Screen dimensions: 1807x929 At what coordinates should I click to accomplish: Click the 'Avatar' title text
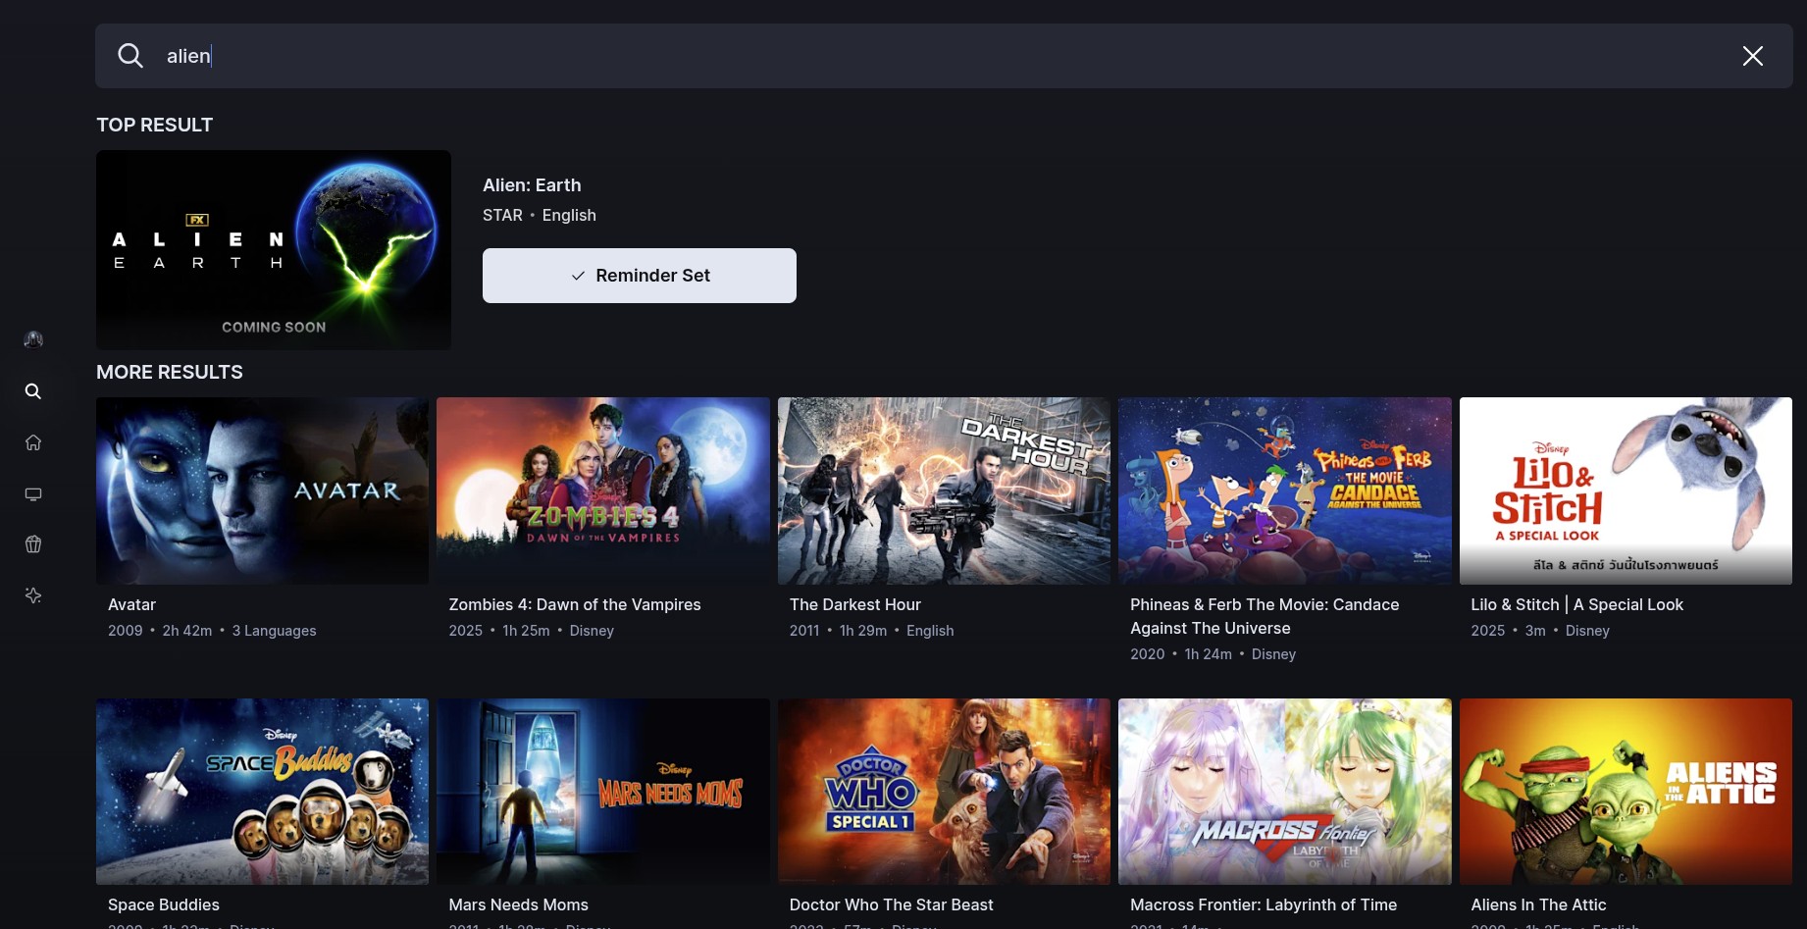[131, 605]
